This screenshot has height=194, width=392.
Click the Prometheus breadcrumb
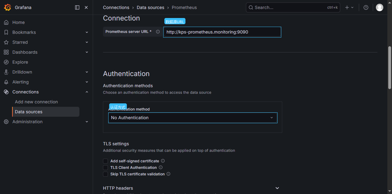click(184, 7)
